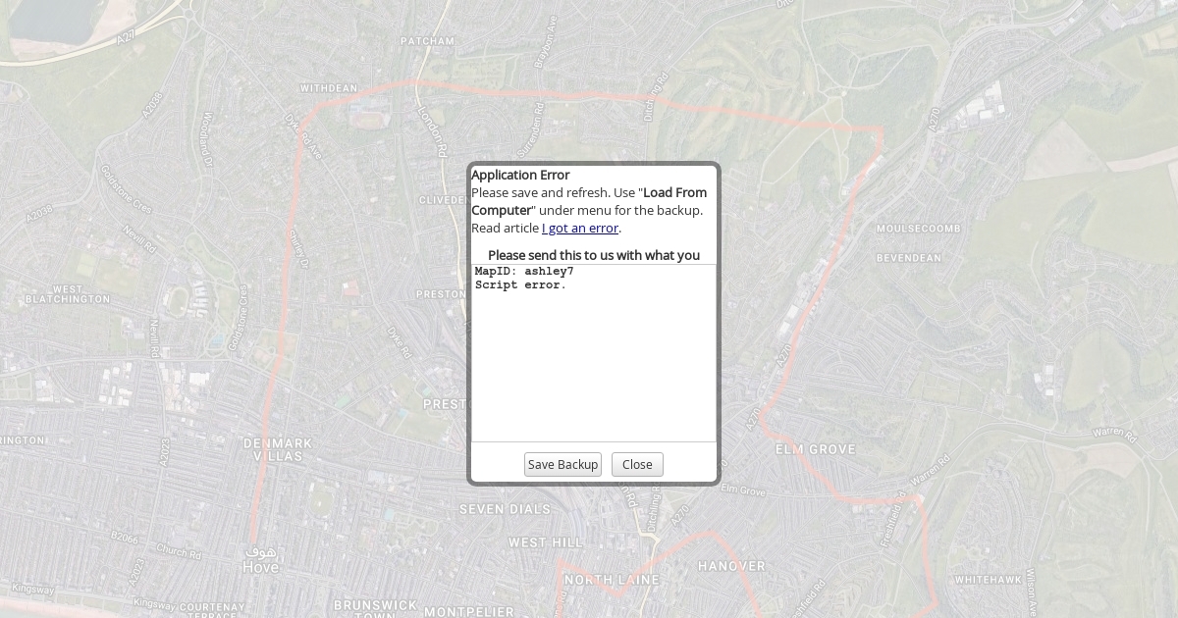Screen dimensions: 1178x618
Task: Click the WITHDEAN label on the map
Action: 329,88
